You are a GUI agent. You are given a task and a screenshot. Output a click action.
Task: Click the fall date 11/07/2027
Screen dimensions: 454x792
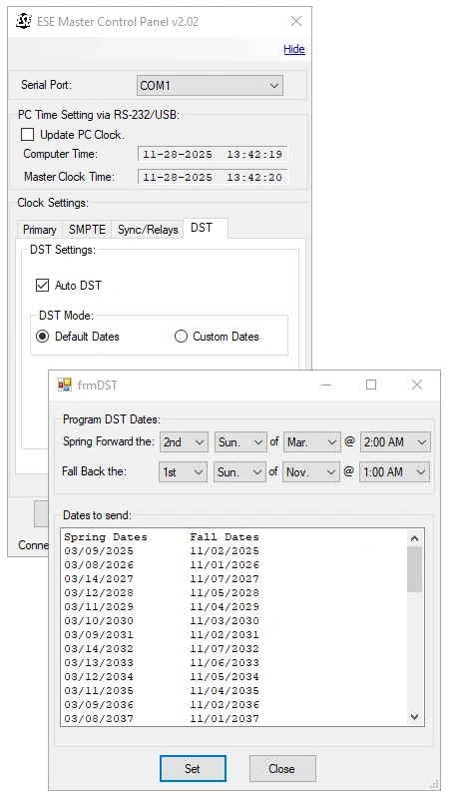pyautogui.click(x=225, y=579)
